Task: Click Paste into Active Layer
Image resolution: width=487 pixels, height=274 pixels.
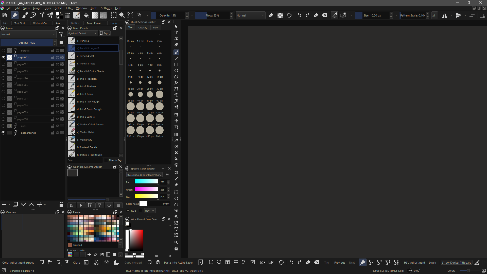Action: click(178, 263)
